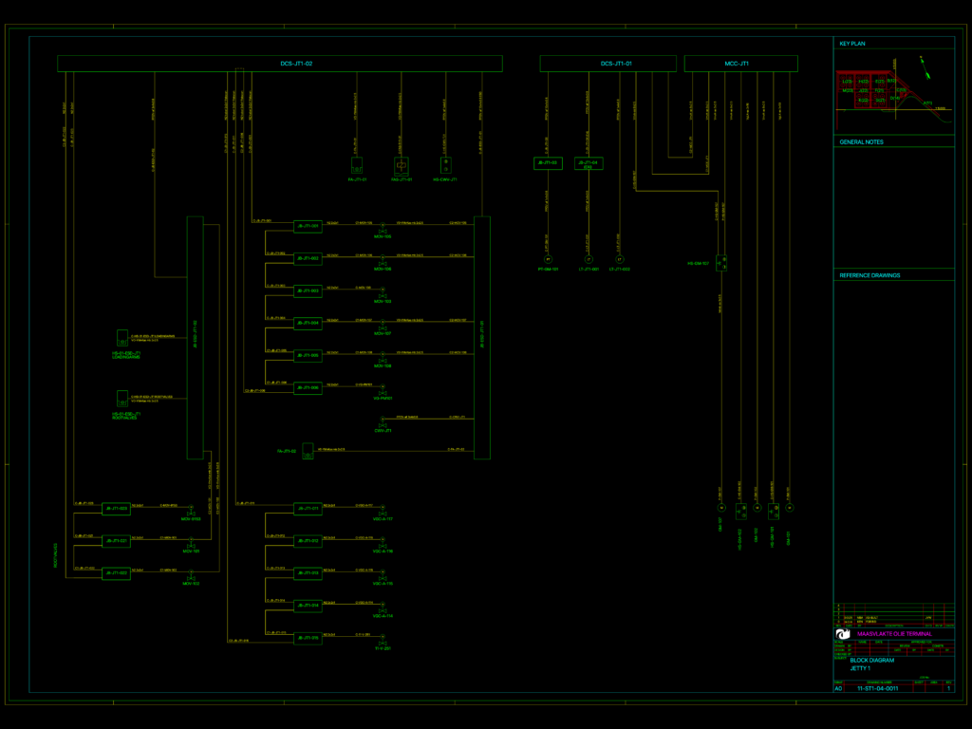
Task: Click the VGC-A-117 valve symbol
Action: pos(383,510)
